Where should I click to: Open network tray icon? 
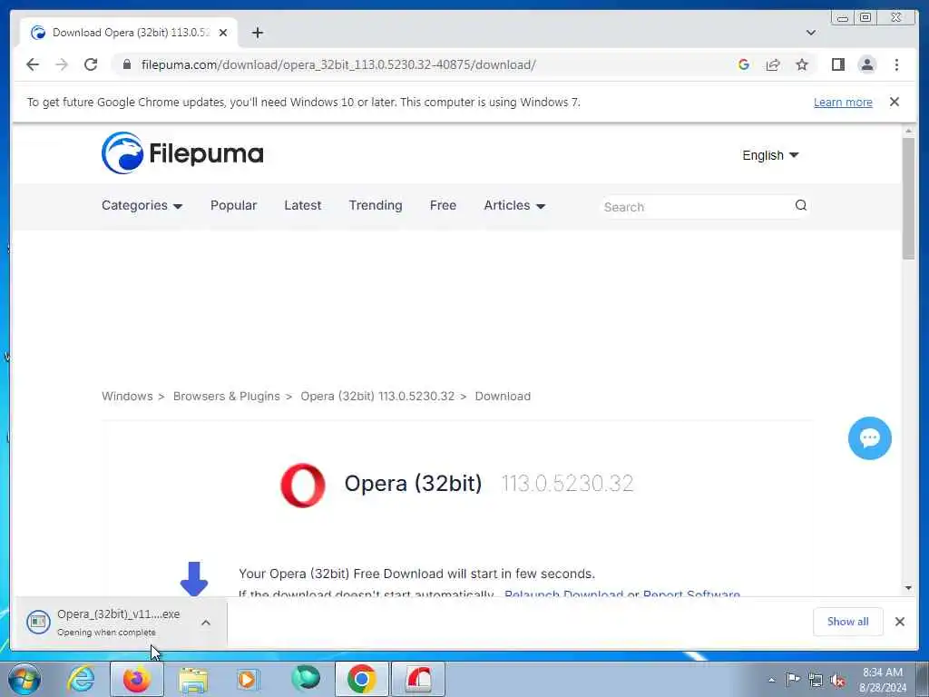pyautogui.click(x=816, y=680)
